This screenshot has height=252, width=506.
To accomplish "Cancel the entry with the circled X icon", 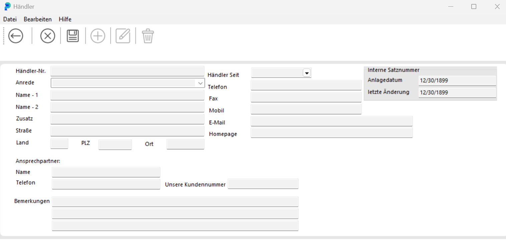I will click(47, 36).
